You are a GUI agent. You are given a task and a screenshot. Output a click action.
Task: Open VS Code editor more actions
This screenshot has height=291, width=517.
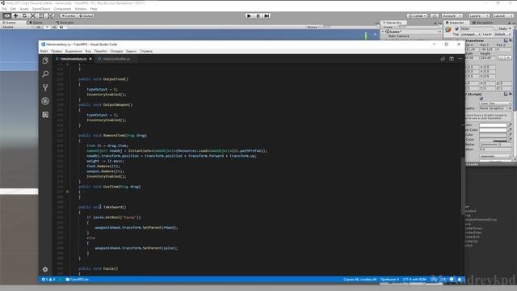coord(460,59)
